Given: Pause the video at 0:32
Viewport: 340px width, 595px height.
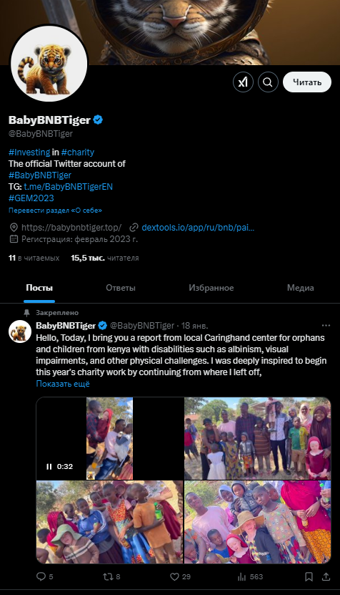Looking at the screenshot, I should pyautogui.click(x=49, y=466).
